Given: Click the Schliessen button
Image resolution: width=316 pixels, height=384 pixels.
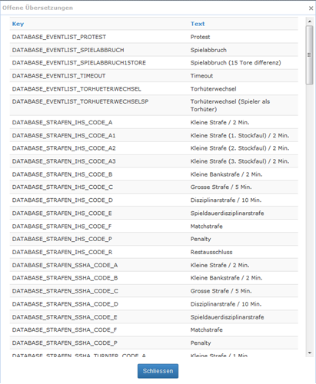Looking at the screenshot, I should coord(158,371).
